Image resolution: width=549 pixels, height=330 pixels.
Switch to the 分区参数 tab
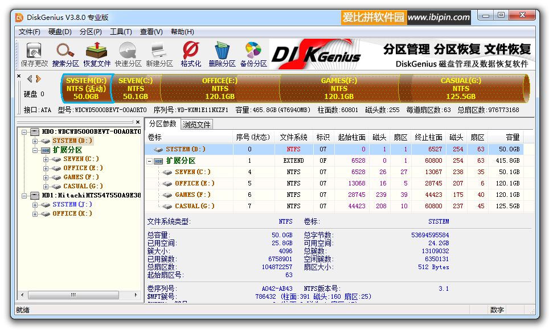[162, 124]
